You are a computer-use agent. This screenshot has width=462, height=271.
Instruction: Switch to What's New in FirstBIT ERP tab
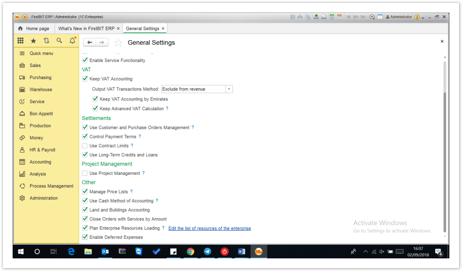click(x=86, y=29)
